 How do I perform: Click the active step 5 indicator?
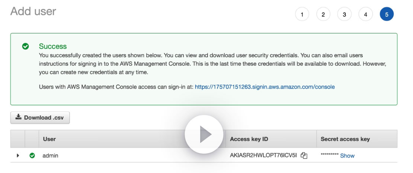(387, 15)
